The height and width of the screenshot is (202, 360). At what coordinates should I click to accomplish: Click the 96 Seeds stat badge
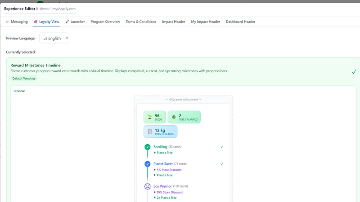point(154,117)
